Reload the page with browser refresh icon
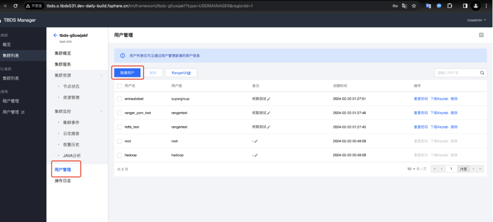The image size is (493, 222). [15, 5]
